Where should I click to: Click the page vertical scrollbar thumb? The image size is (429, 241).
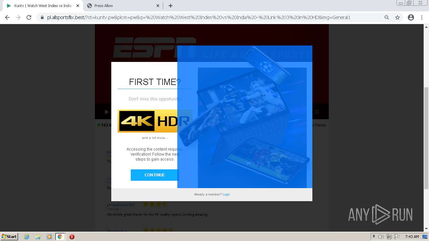point(426,138)
